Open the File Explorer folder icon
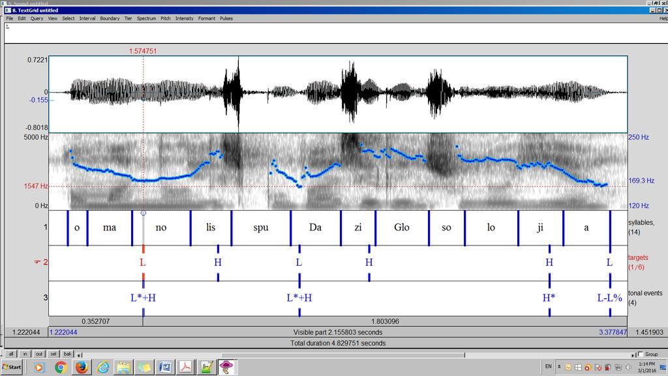This screenshot has height=376, width=668. point(123,367)
